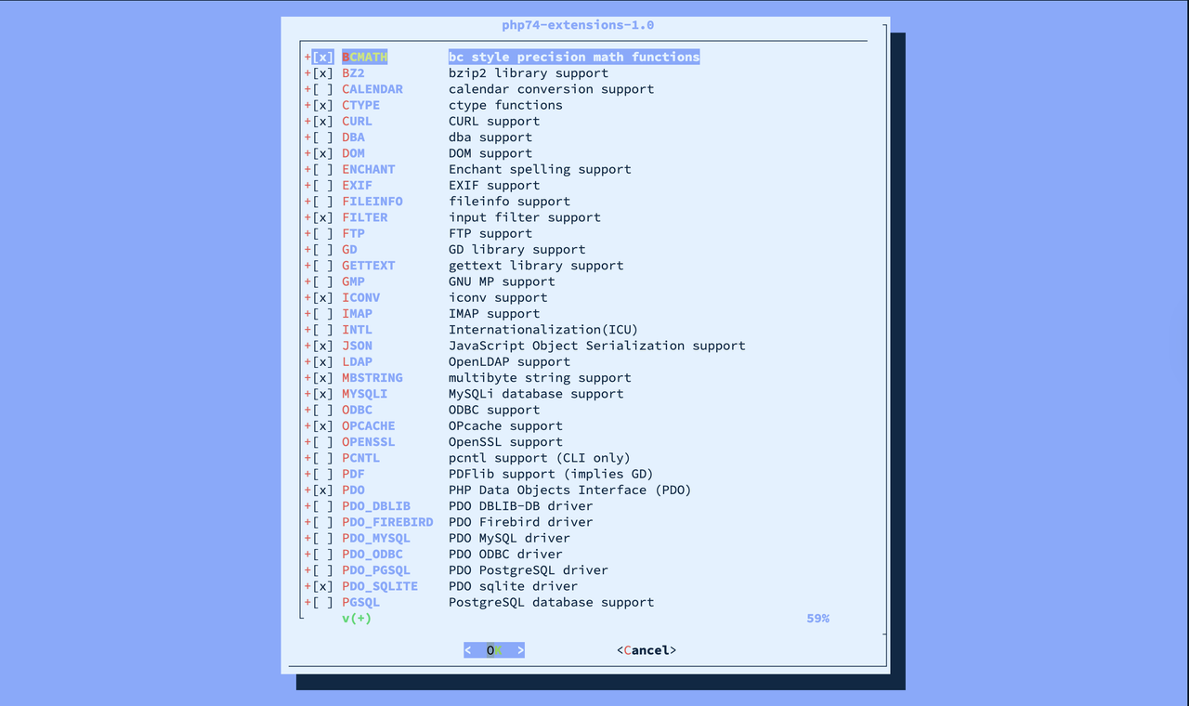Disable the JSON serialization checkbox
Viewport: 1189px width, 706px height.
coord(322,346)
